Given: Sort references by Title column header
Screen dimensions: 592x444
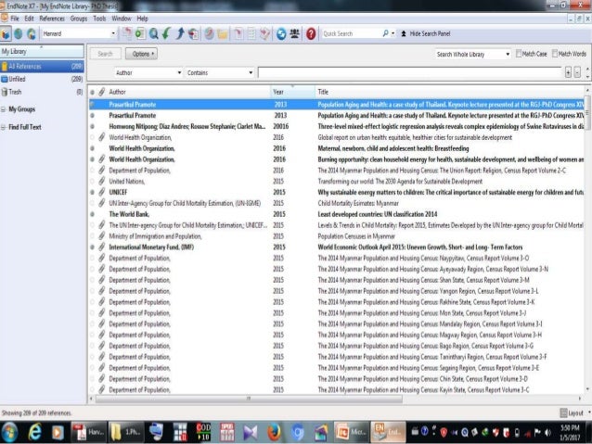Looking at the screenshot, I should pos(449,92).
